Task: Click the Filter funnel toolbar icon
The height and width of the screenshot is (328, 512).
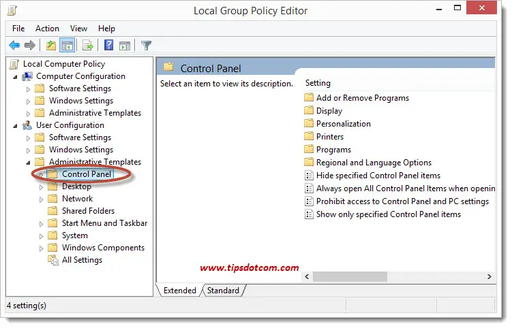Action: (x=147, y=46)
